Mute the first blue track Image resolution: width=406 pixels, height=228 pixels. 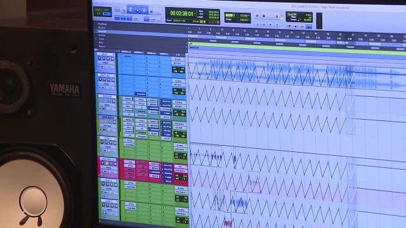(112, 59)
